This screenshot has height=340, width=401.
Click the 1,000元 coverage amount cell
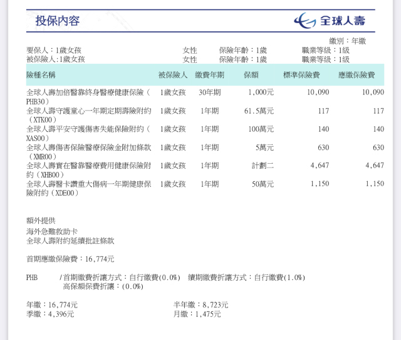click(261, 92)
